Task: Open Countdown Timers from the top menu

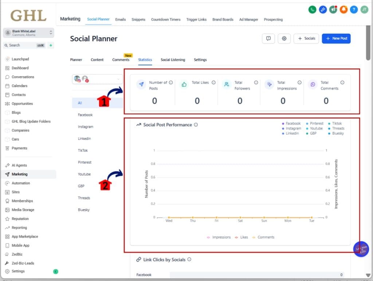Action: coord(166,19)
